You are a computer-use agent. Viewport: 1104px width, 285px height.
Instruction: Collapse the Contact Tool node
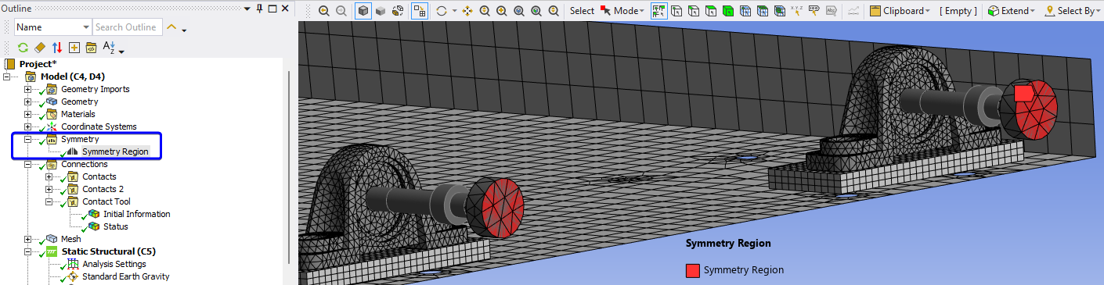[x=49, y=201]
